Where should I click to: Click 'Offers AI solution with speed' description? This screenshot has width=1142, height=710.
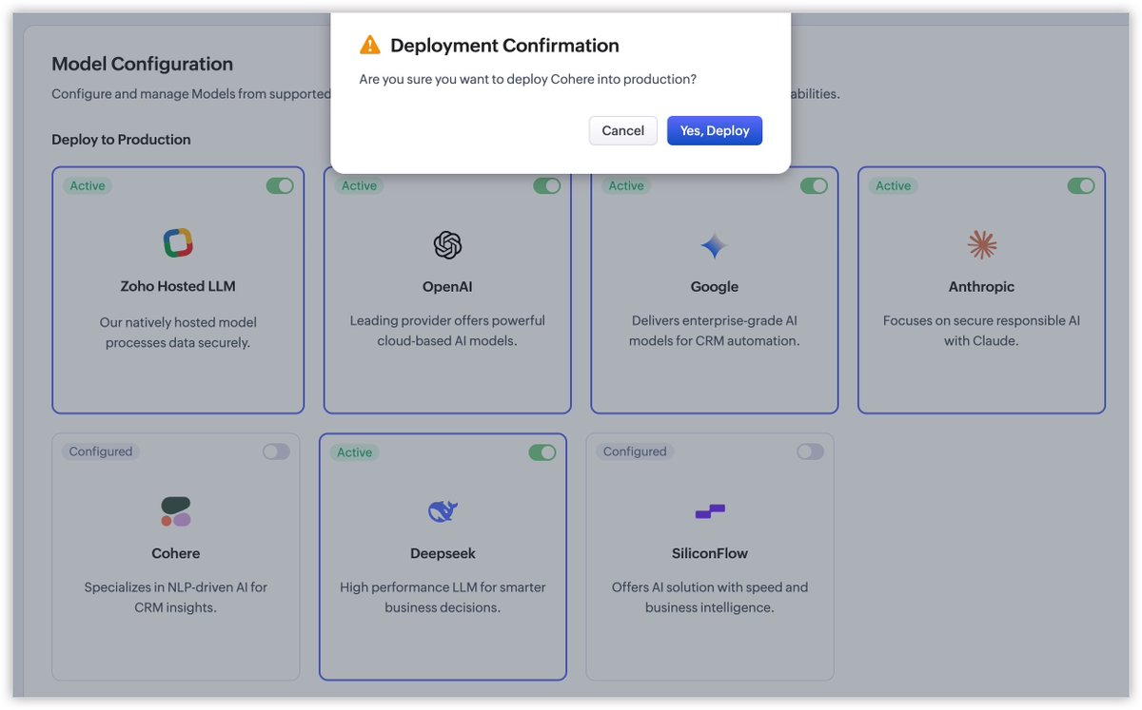tap(710, 598)
